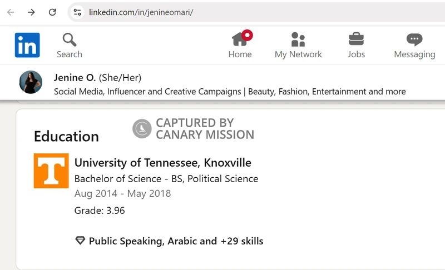
Task: Click the linkedin.com URL in address bar
Action: [141, 12]
